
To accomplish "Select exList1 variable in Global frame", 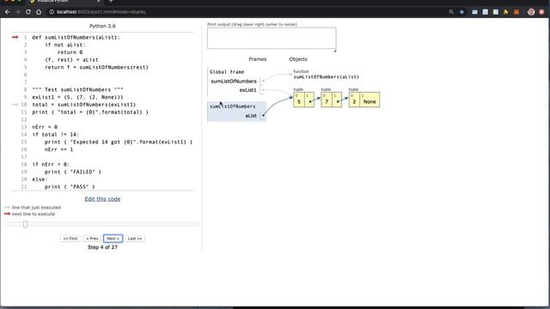I will 247,90.
